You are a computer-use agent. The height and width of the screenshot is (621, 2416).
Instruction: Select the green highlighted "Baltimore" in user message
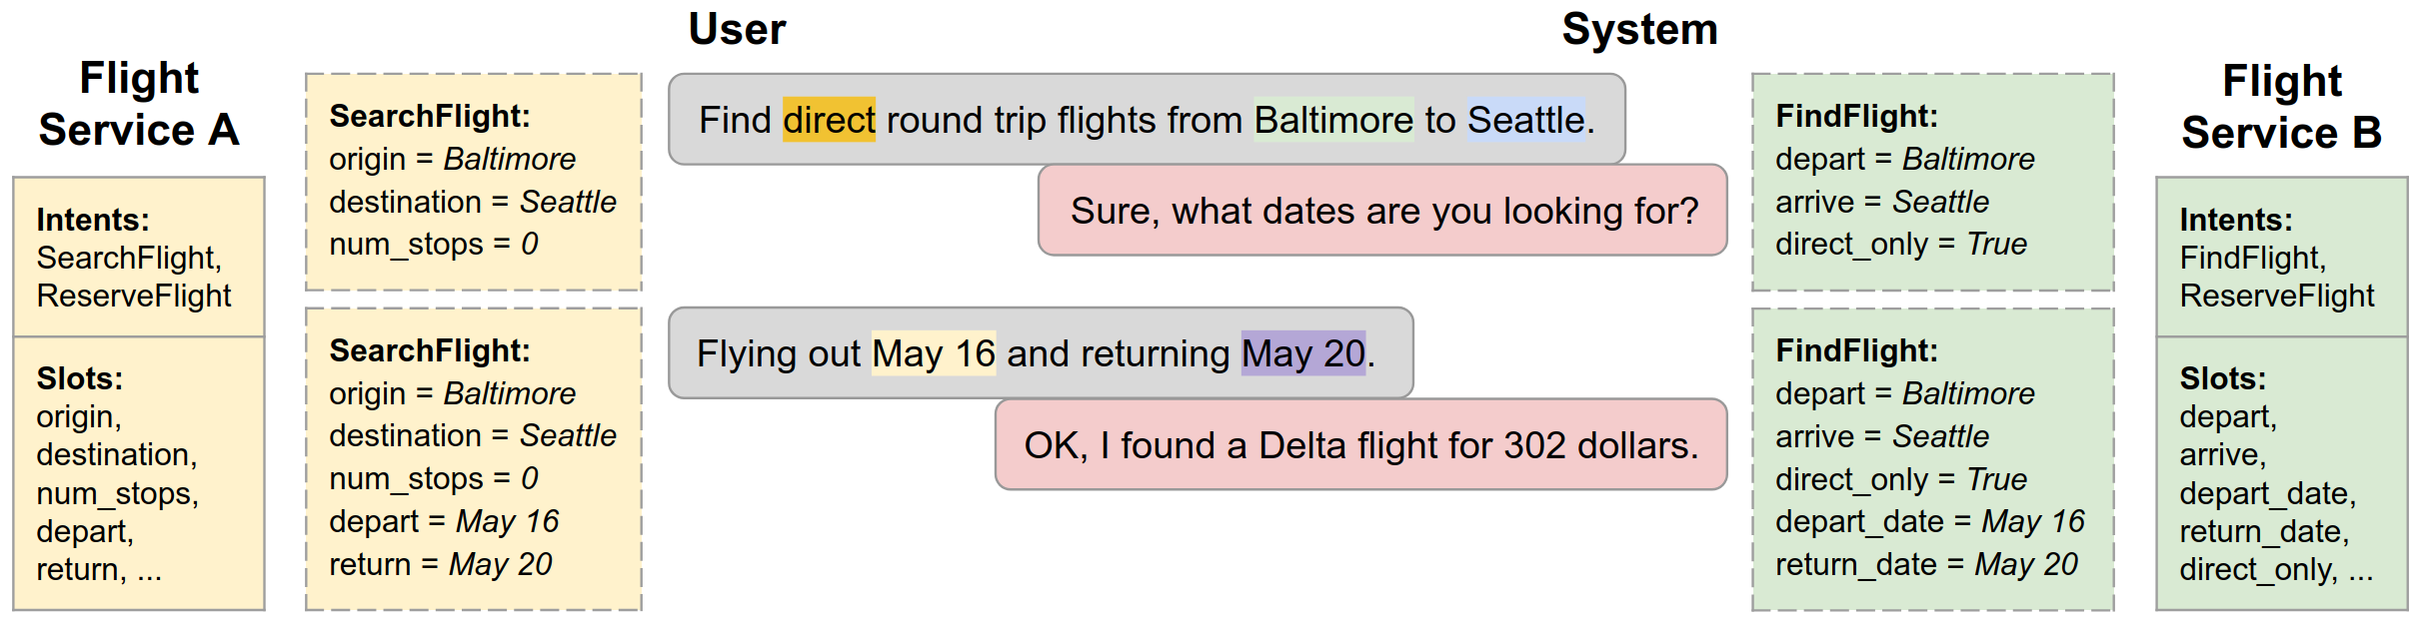(1333, 120)
